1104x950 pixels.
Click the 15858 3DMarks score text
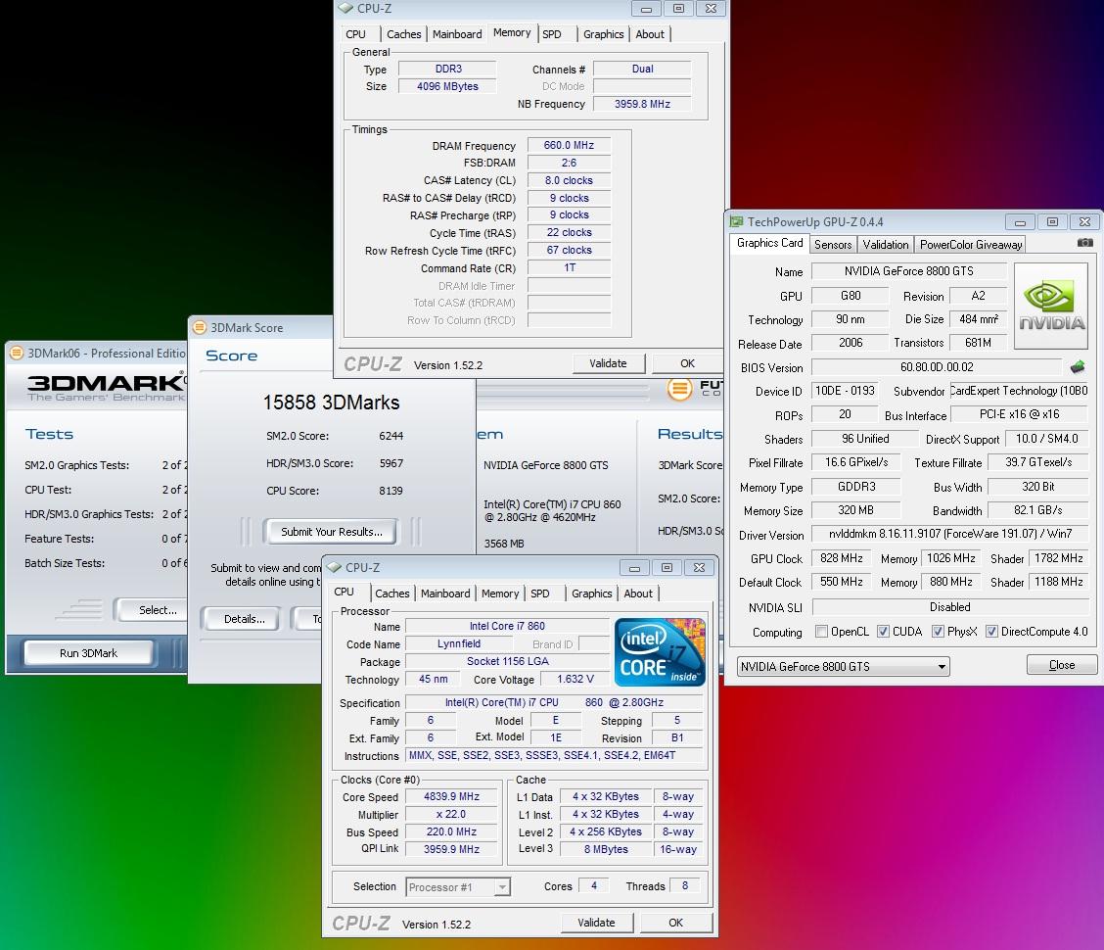pyautogui.click(x=331, y=403)
